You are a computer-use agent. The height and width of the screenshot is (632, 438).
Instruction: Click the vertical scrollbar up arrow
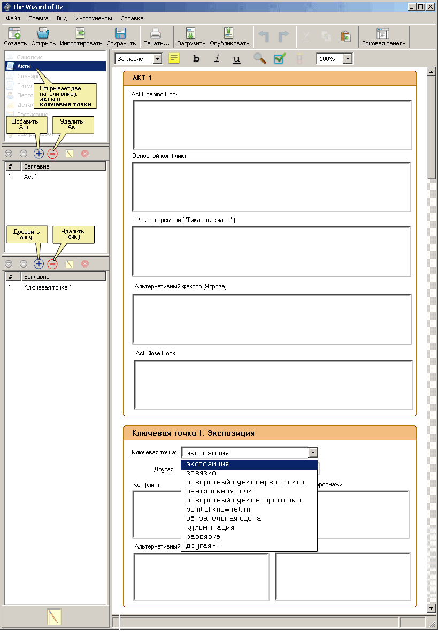click(432, 72)
